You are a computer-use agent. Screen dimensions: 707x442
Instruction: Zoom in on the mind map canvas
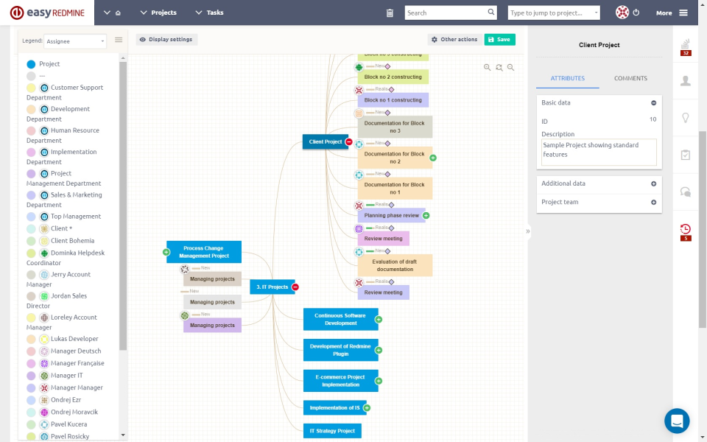tap(486, 67)
